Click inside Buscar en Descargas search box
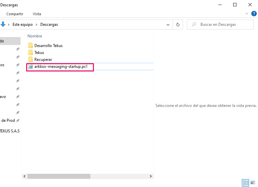Screen dimensions: 258x187 coord(222,24)
